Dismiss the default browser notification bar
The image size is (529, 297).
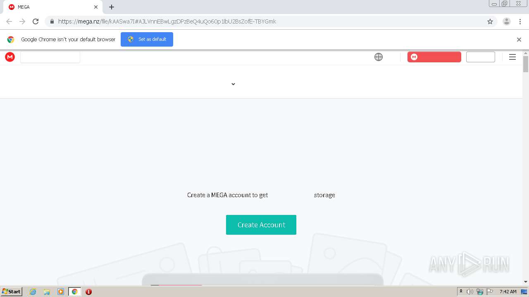519,40
